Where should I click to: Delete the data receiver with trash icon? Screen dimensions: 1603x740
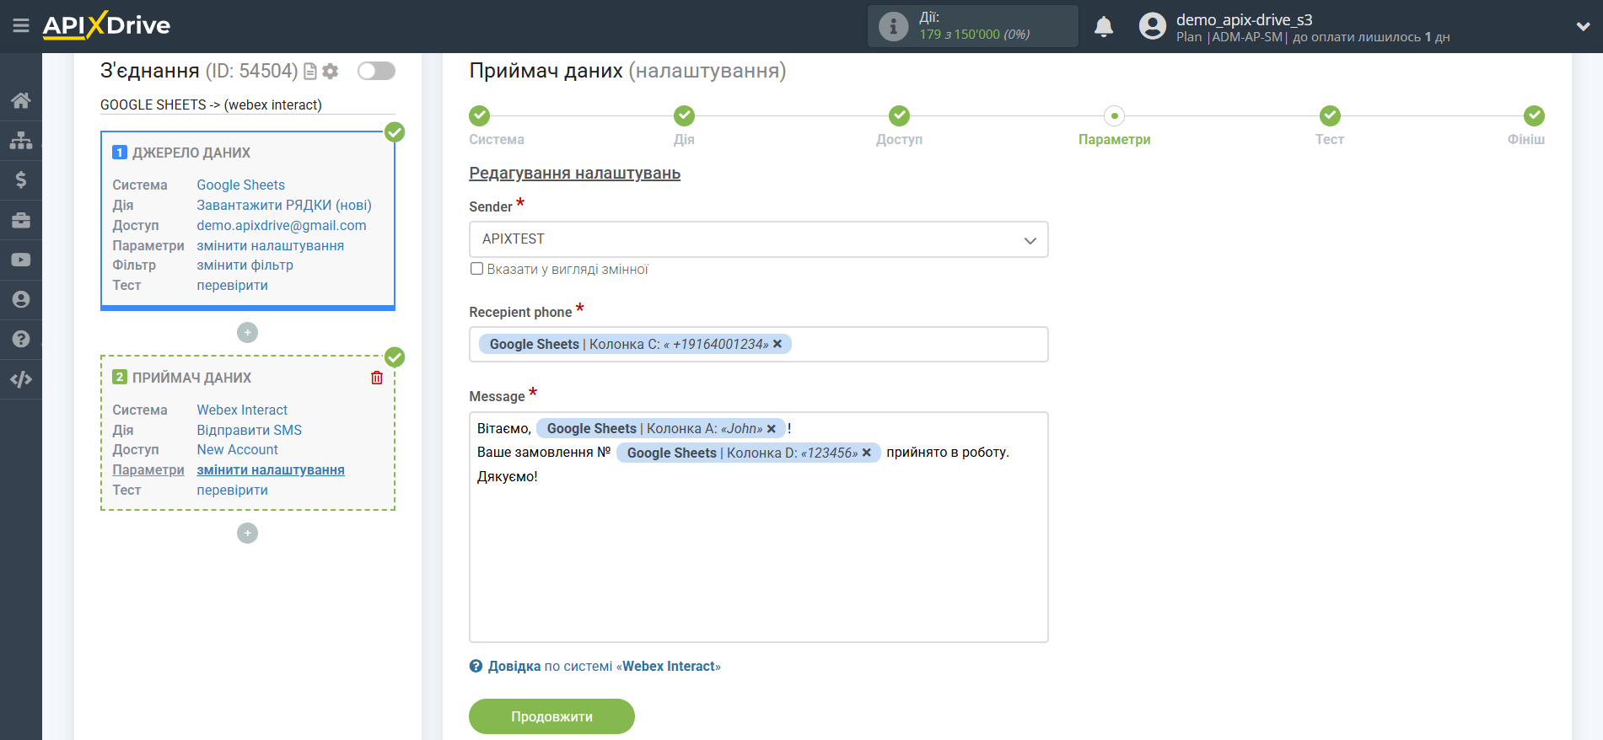(x=377, y=378)
